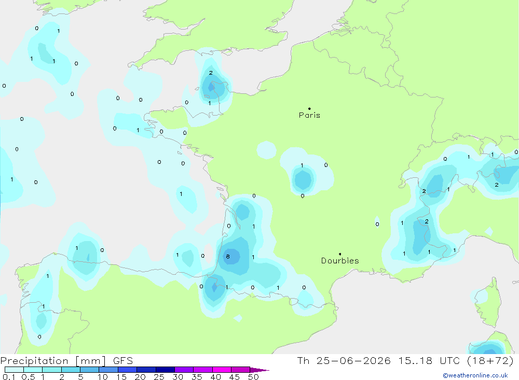Click the Dourbies location dot
This screenshot has height=380, width=519.
point(340,254)
